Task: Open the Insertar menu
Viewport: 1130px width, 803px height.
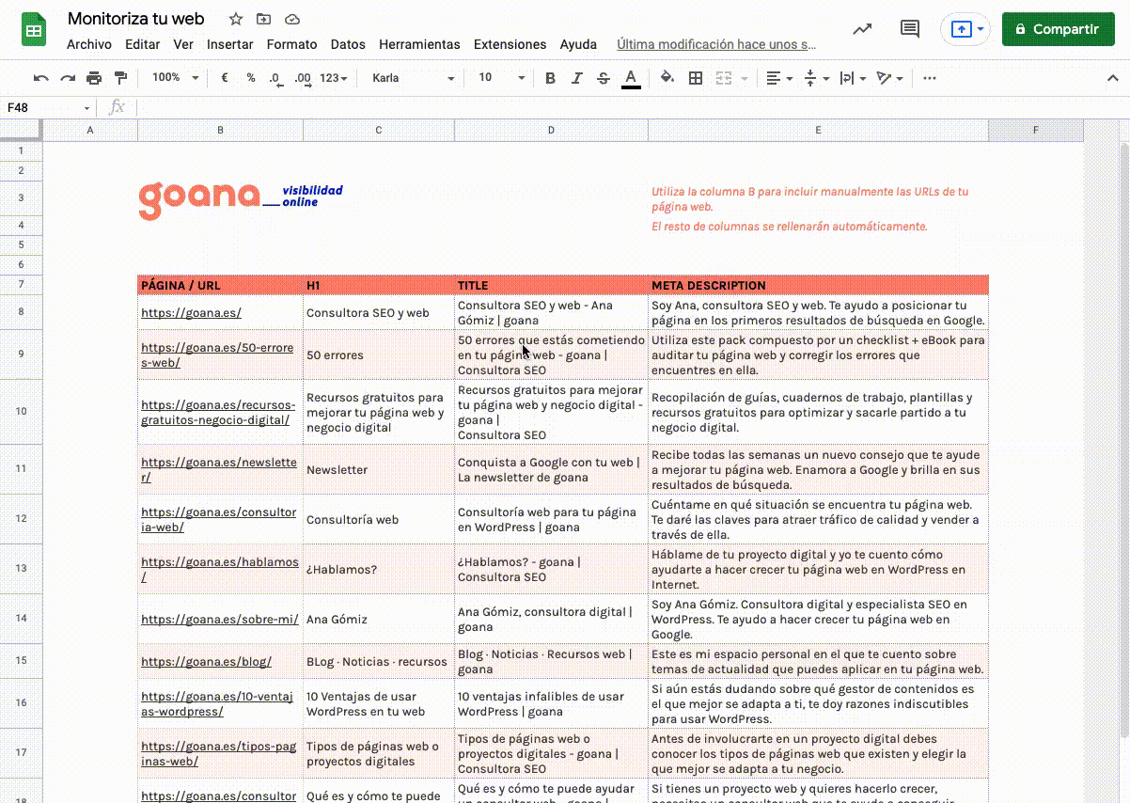Action: [229, 44]
